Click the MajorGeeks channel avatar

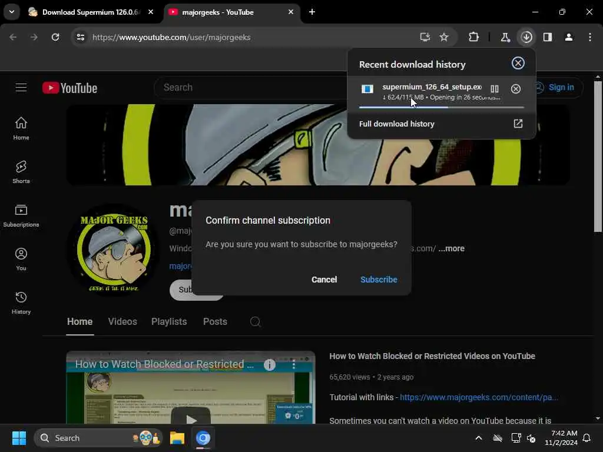coord(114,250)
